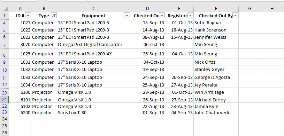The height and width of the screenshot is (136, 284).
Task: Open the active Type column filter button
Action: pos(54,16)
